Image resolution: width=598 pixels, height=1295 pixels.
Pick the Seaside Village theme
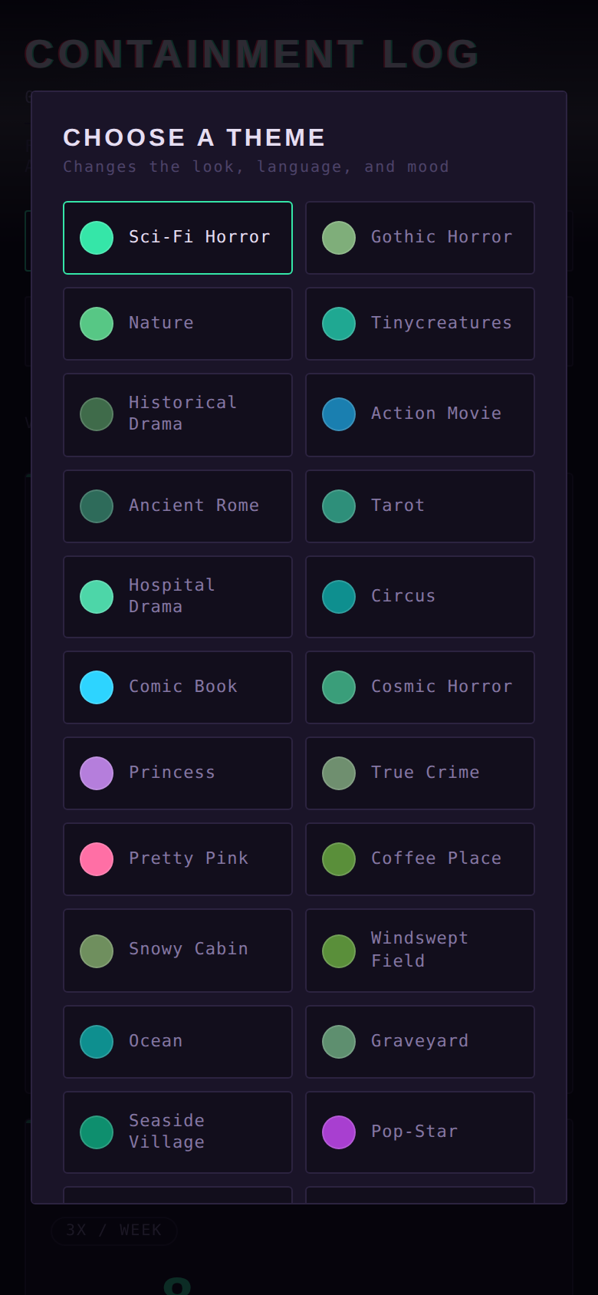pyautogui.click(x=178, y=1132)
